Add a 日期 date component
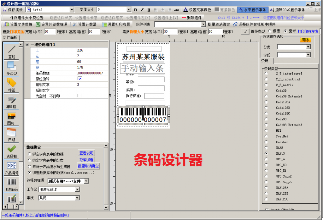 pos(11,135)
